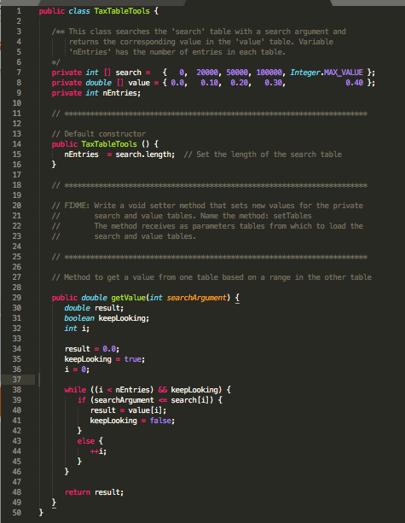This screenshot has height=523, width=405.
Task: Click 'keepLooking = false;' statement
Action: click(132, 421)
